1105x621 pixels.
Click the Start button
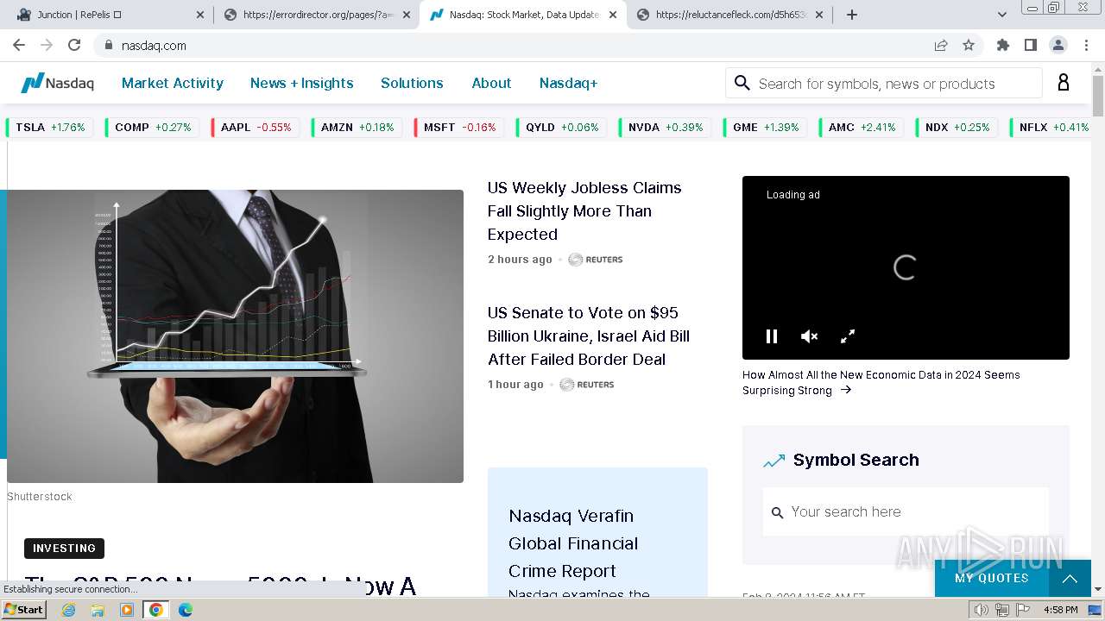point(23,610)
